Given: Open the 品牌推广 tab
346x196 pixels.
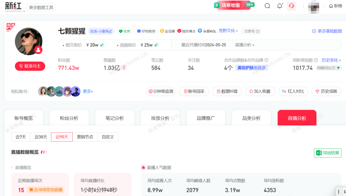Looking at the screenshot, I should coord(206,118).
